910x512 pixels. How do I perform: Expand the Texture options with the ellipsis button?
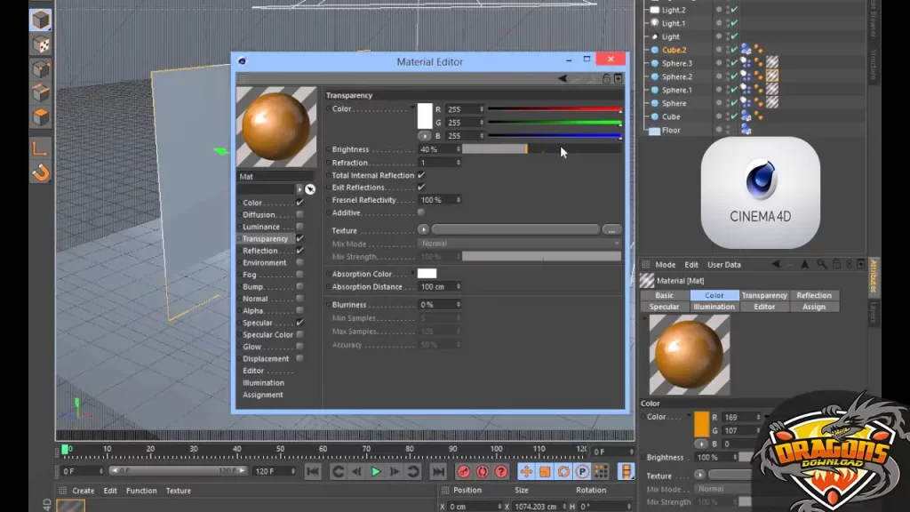[611, 229]
